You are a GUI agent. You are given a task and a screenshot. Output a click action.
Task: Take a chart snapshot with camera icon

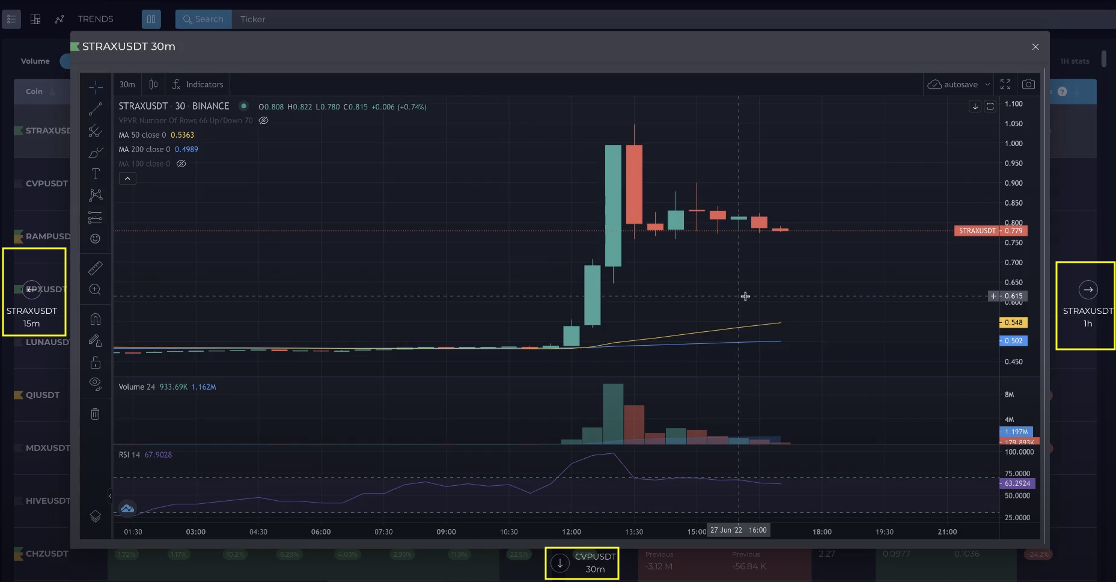point(1028,84)
